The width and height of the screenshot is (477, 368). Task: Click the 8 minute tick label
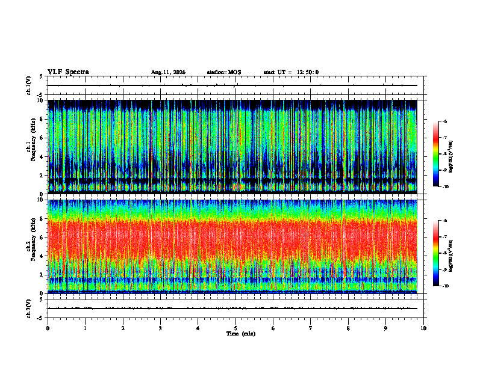click(348, 328)
